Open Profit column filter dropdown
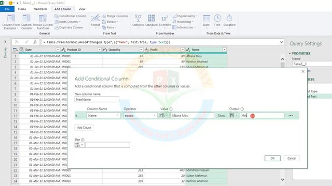The image size is (332, 186). pyautogui.click(x=183, y=50)
